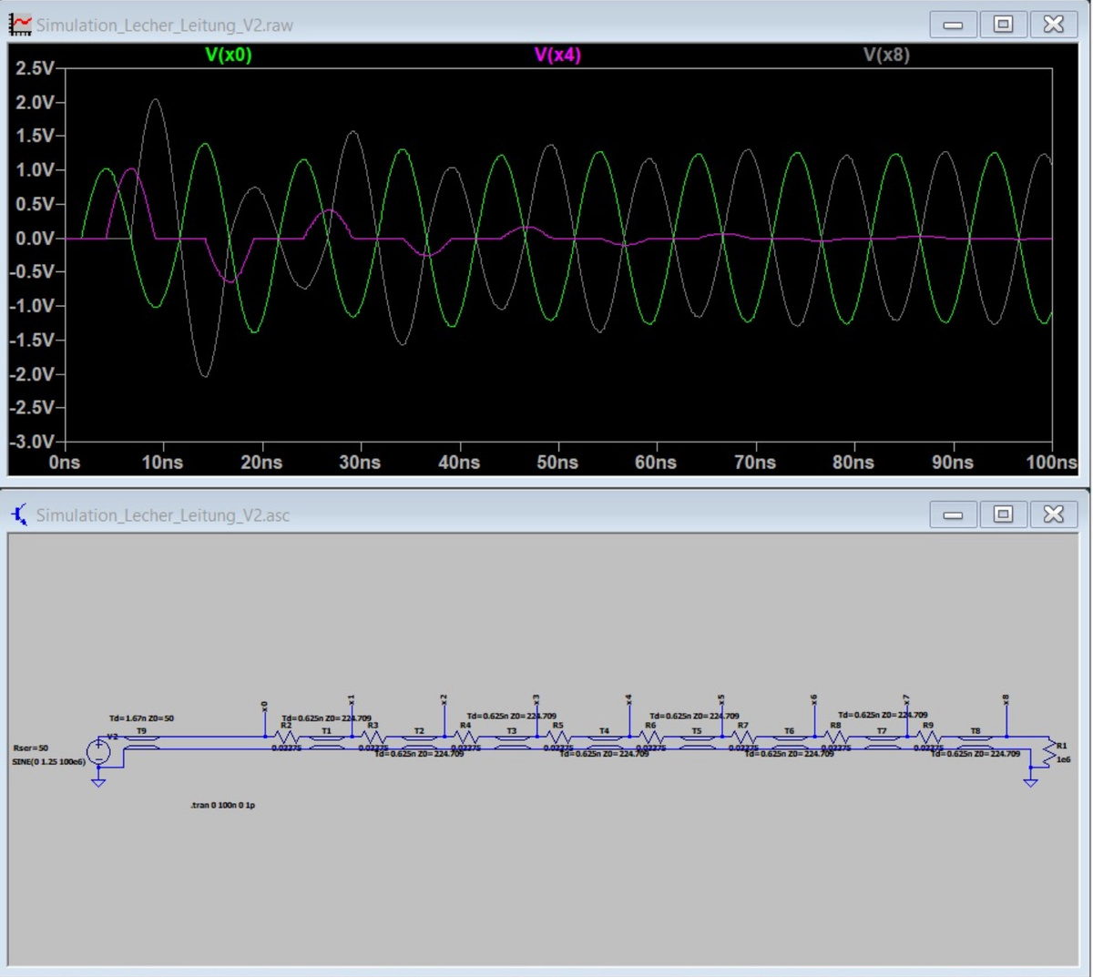Select transmission line T1
This screenshot has height=977, width=1093.
coord(326,742)
